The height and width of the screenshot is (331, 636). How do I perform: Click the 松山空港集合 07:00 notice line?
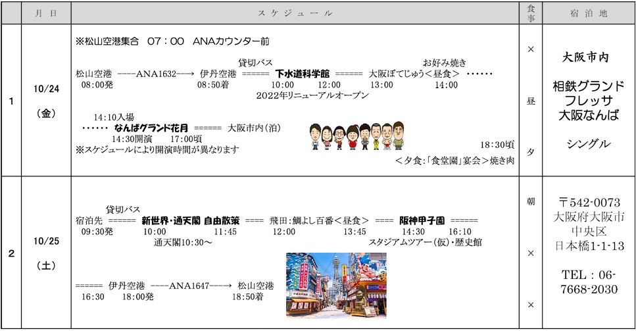172,41
